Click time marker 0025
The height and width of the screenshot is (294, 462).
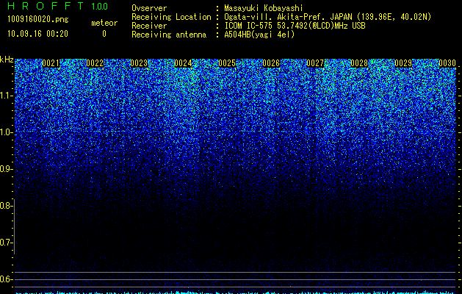click(x=227, y=63)
